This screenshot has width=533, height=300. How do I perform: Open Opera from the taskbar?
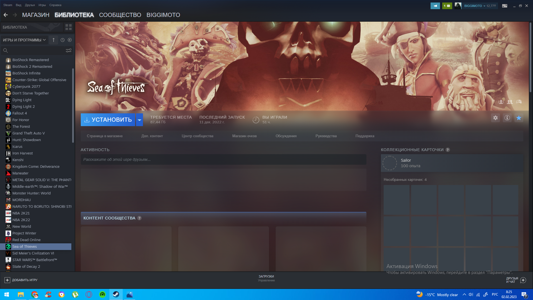89,294
